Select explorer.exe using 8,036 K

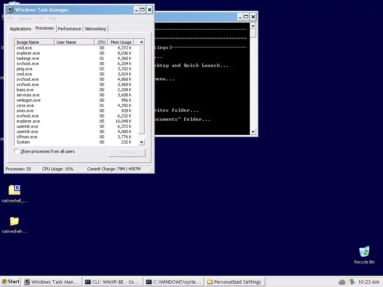(76, 53)
